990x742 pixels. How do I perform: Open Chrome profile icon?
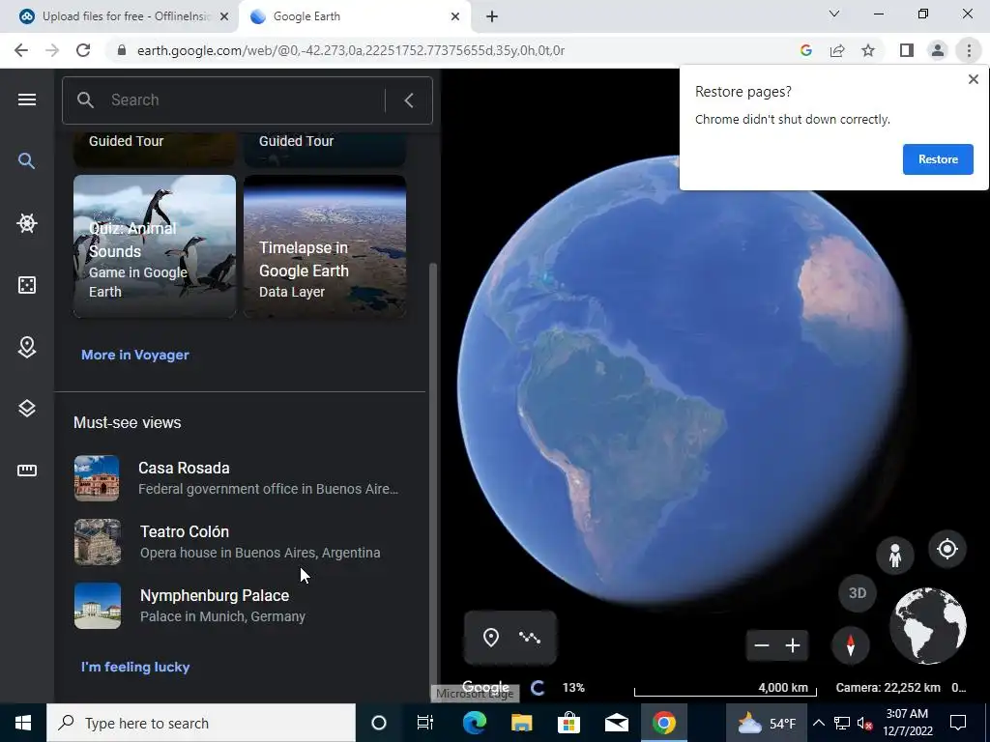coord(938,50)
